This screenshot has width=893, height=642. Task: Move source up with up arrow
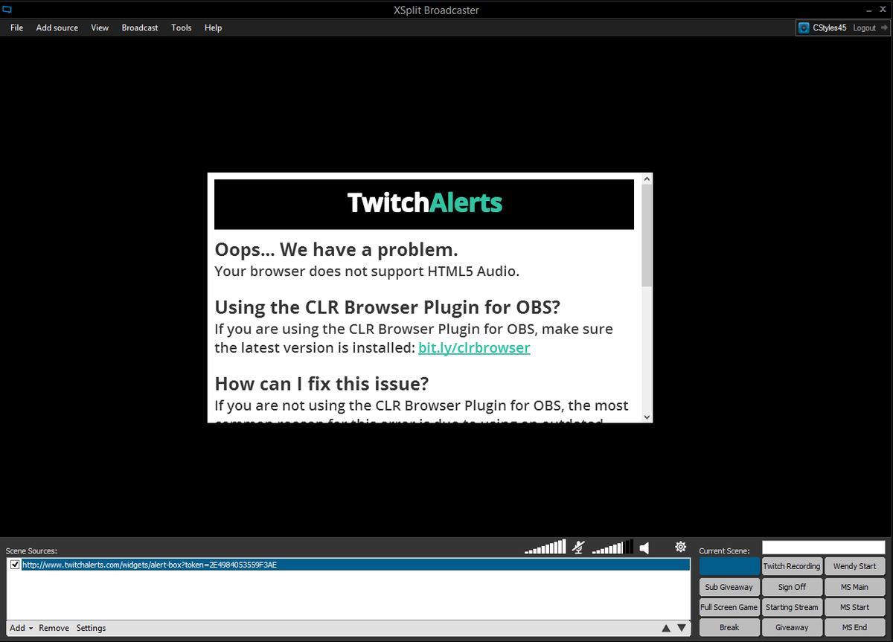pos(665,629)
